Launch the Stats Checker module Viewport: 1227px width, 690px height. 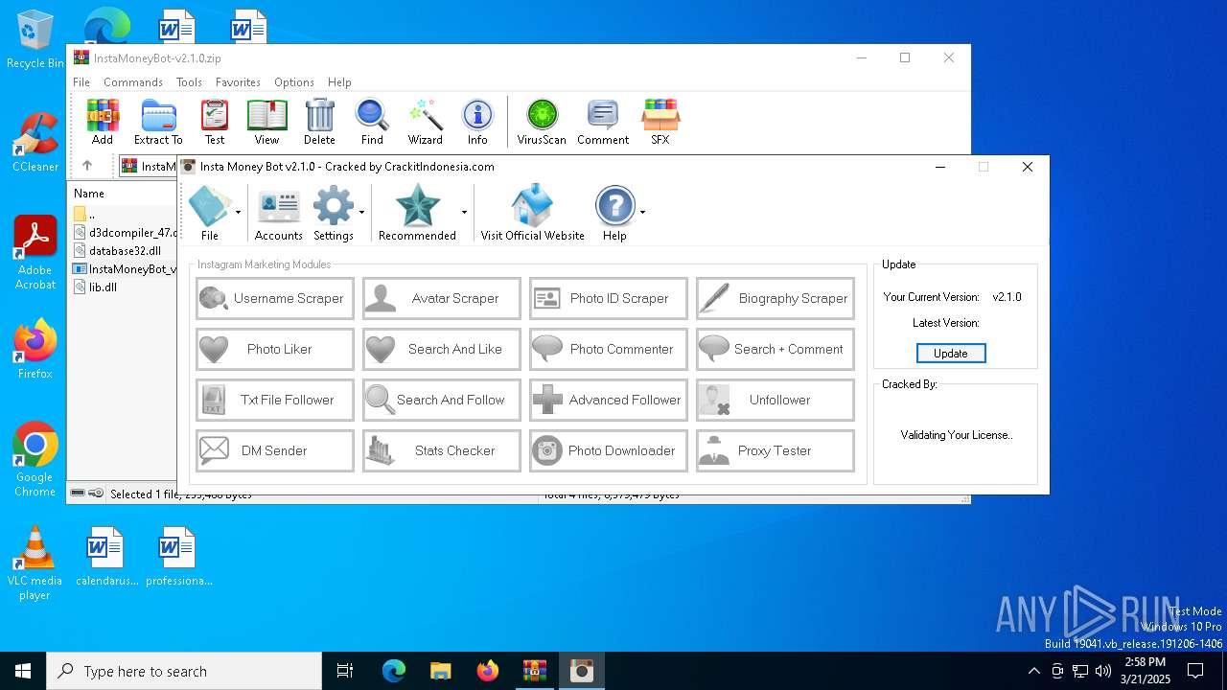pyautogui.click(x=442, y=450)
